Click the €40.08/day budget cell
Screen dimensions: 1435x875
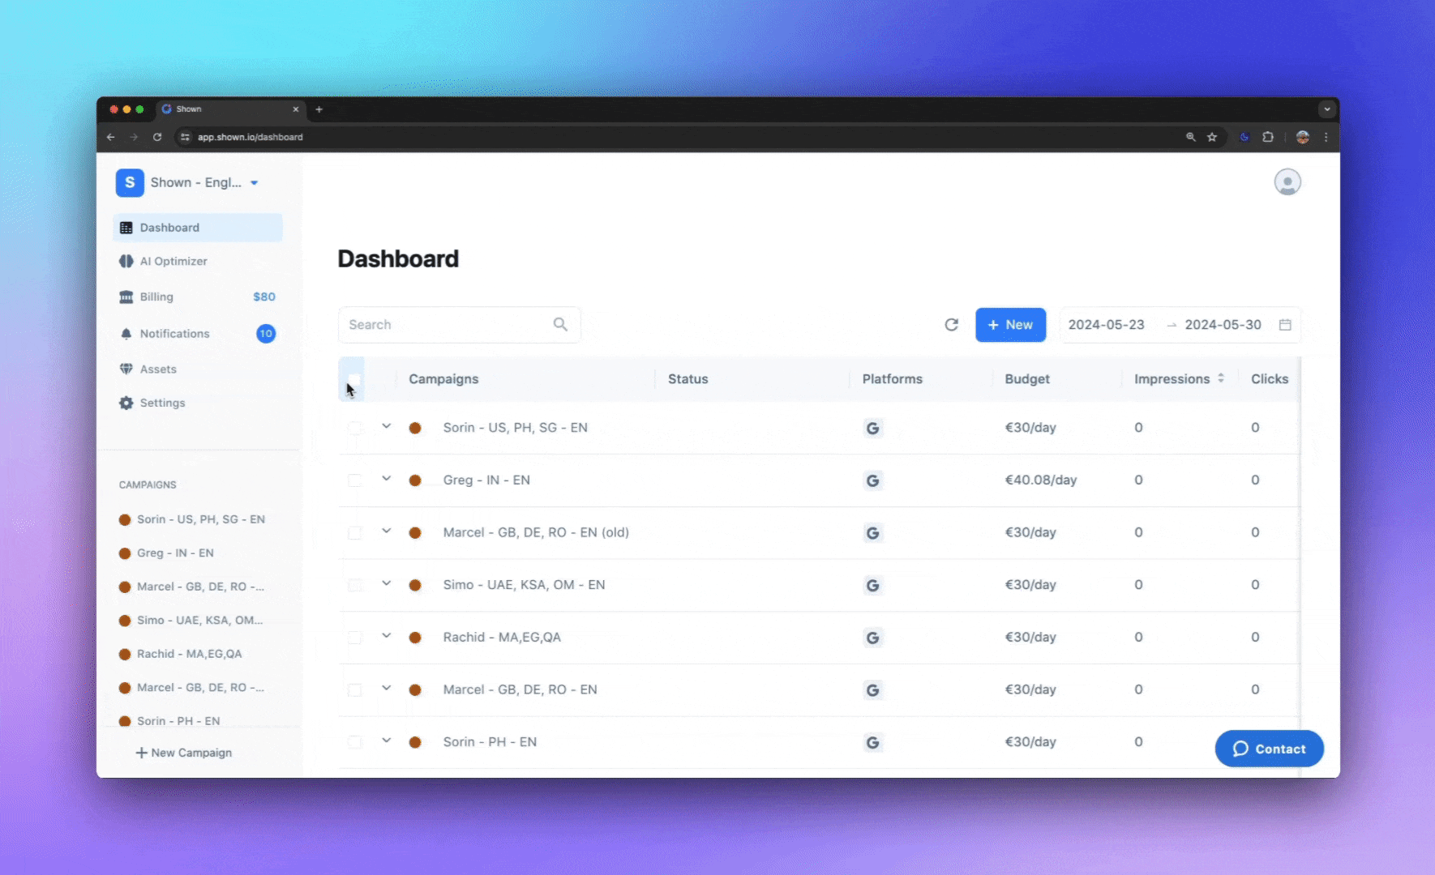coord(1040,480)
